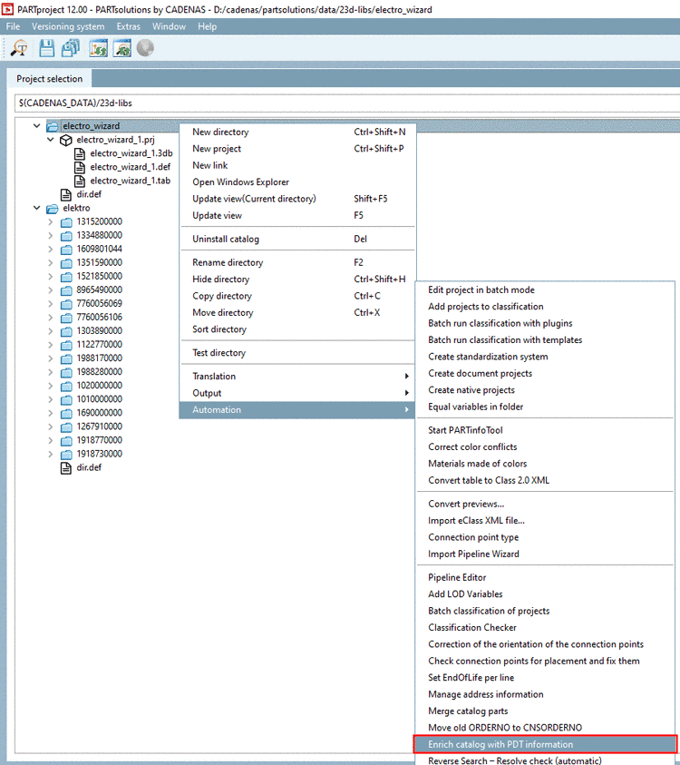Viewport: 680px width, 765px height.
Task: Choose Merge catalog parts
Action: coord(545,711)
